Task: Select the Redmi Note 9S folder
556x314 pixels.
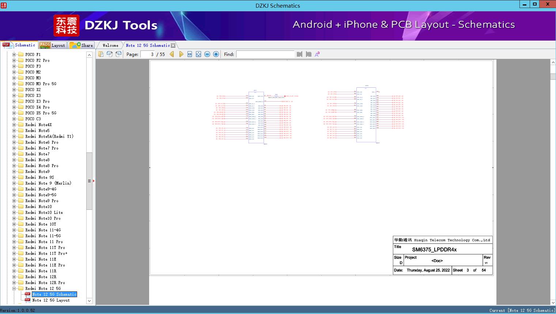Action: 40,177
